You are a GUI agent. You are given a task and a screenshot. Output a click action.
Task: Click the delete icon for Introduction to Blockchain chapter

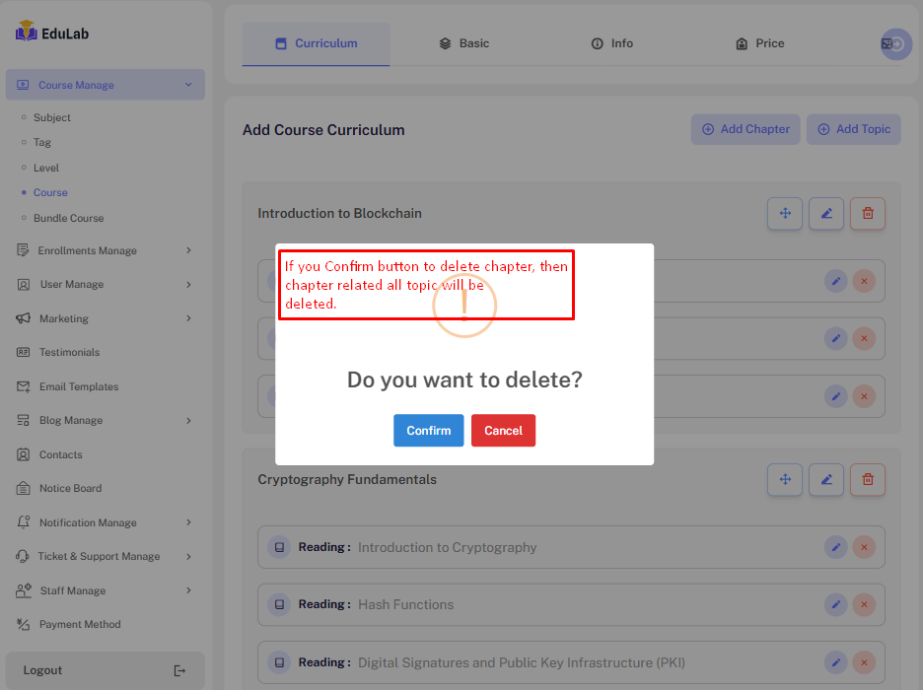868,213
